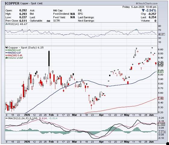
Task: Click the 'EPS:' label
Action: coord(80,14)
